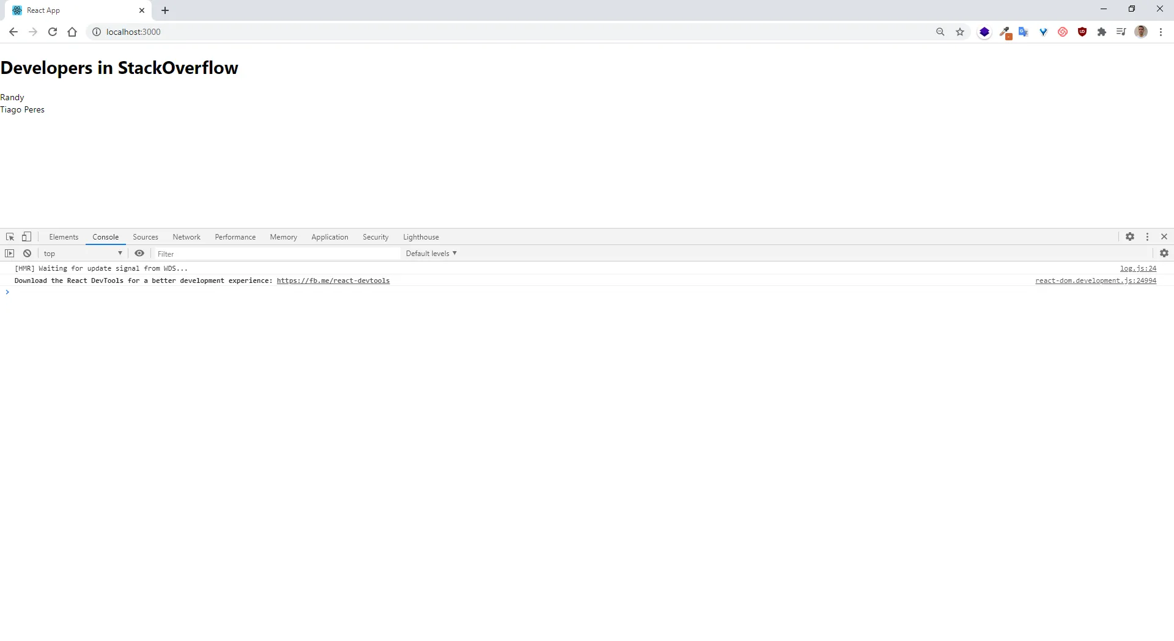
Task: Open the red shield ad blocker extension
Action: point(1082,32)
